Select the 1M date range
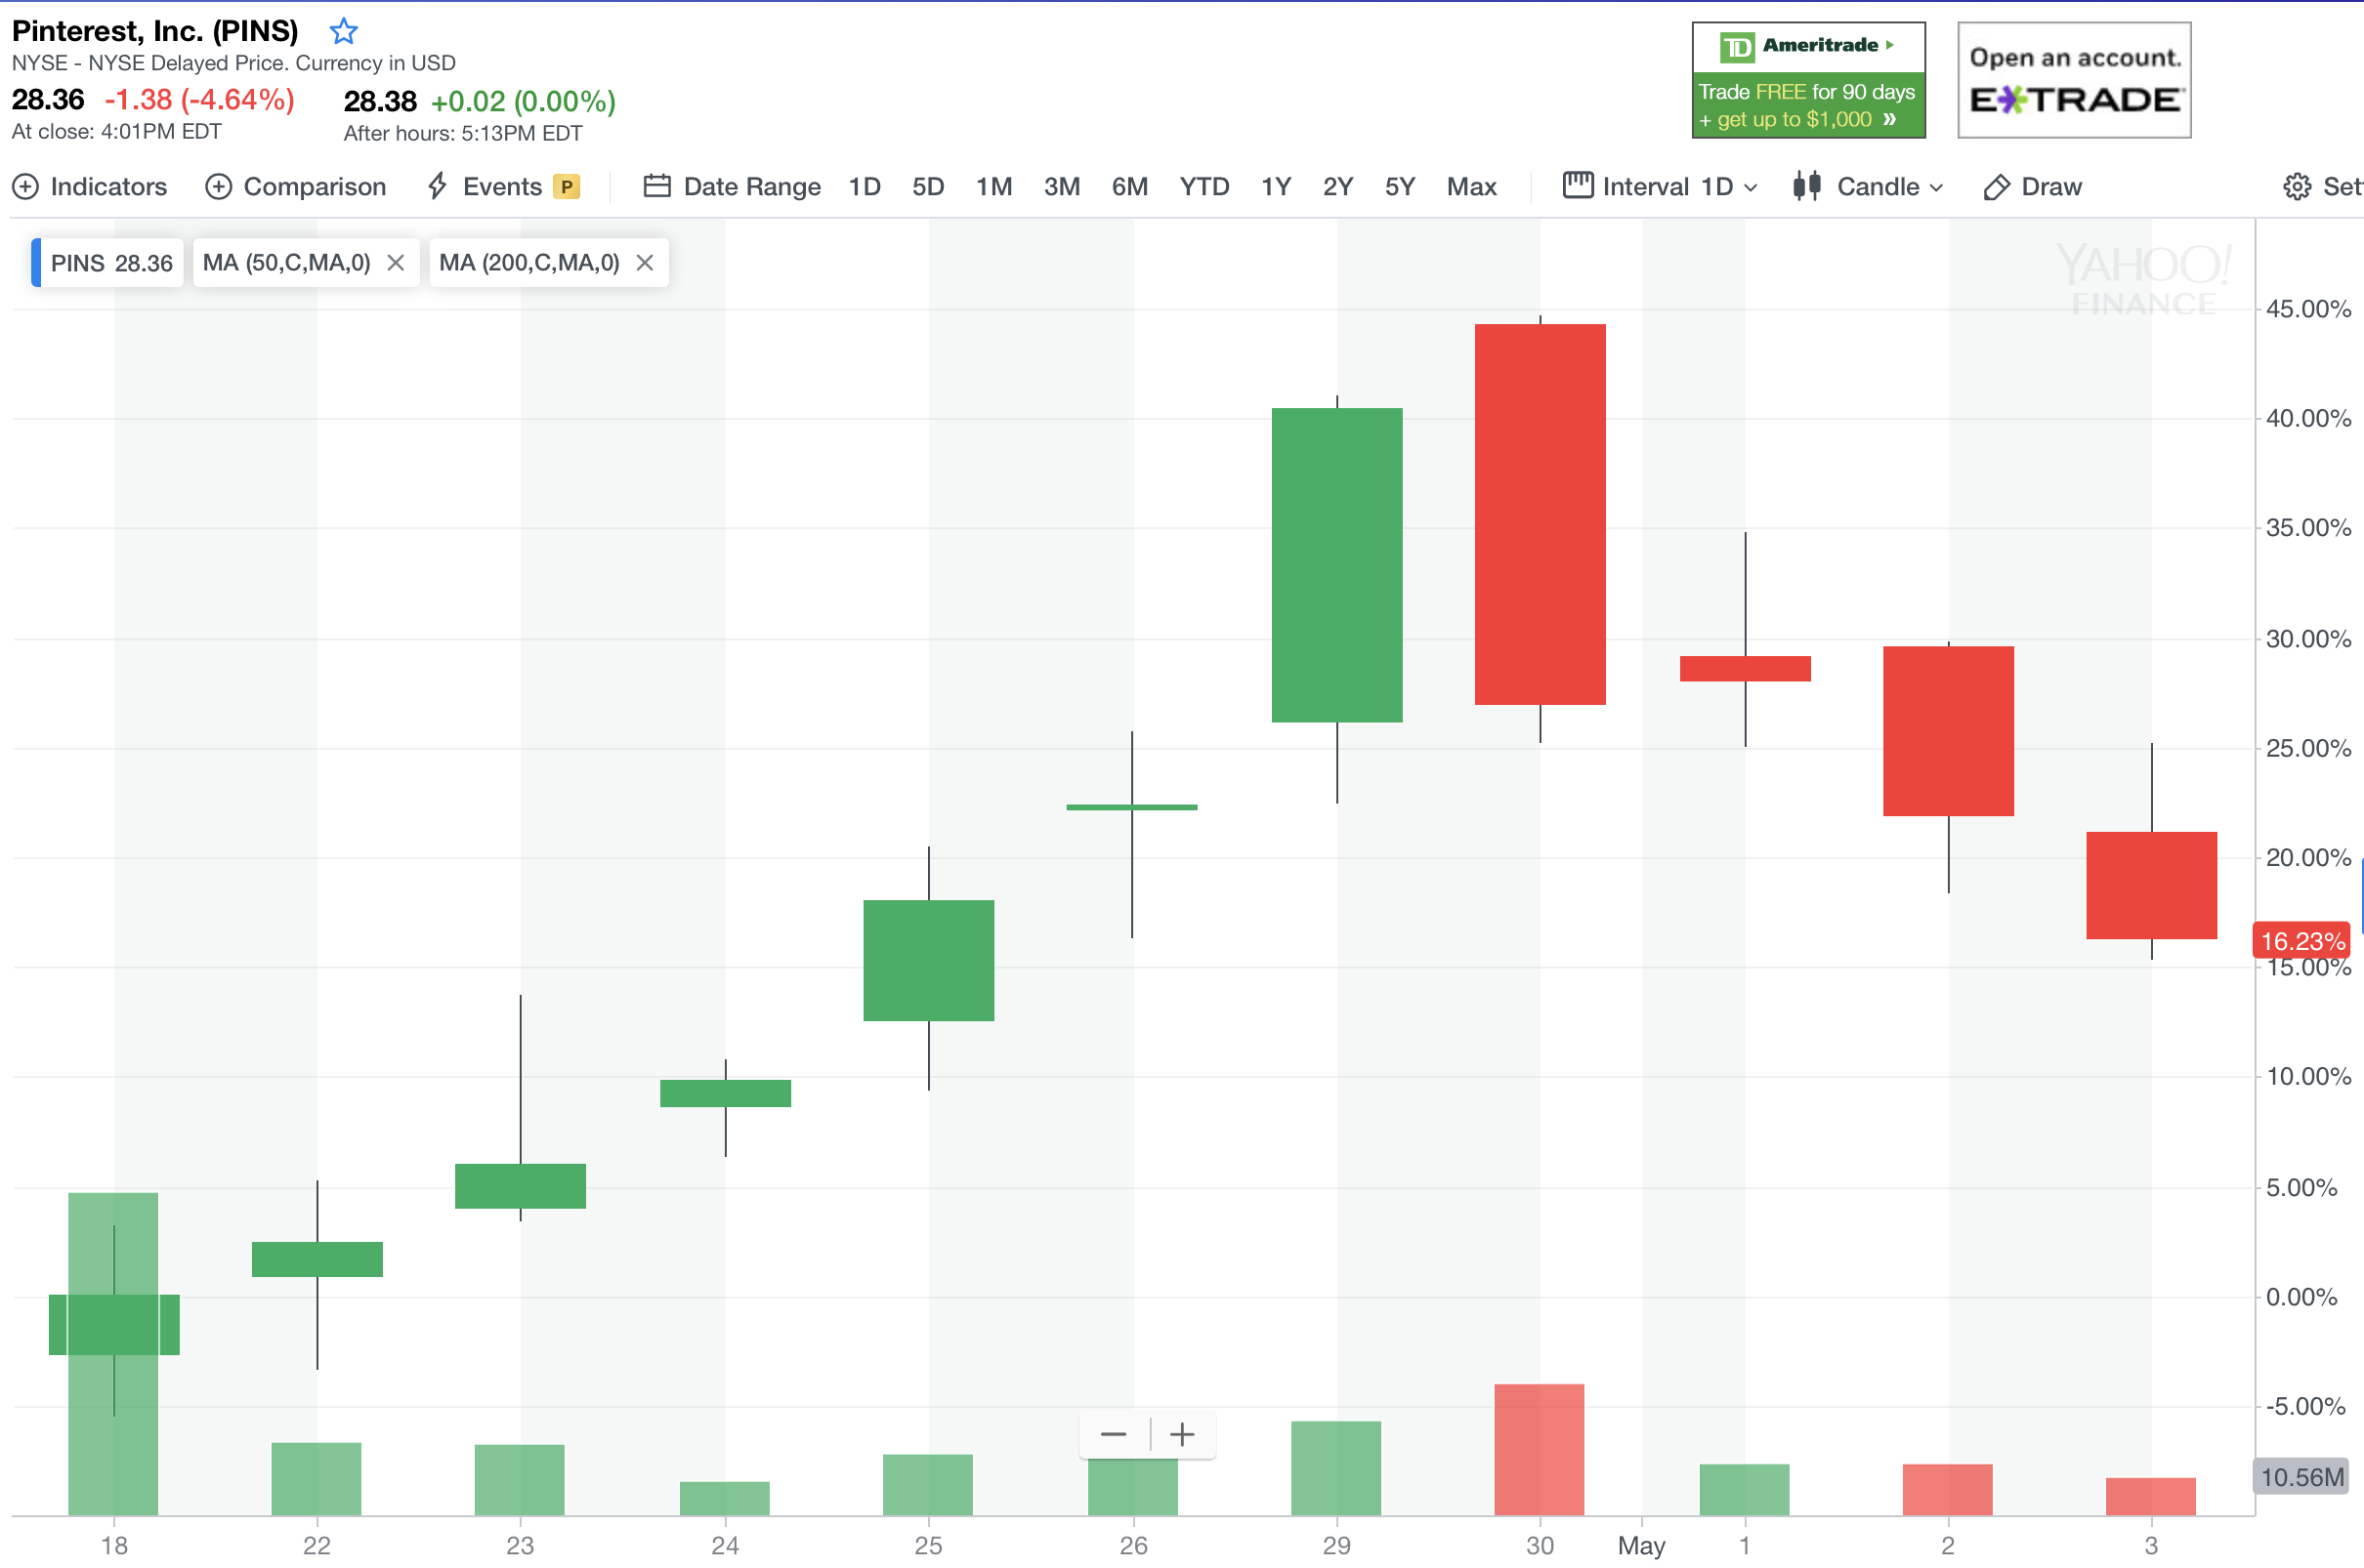 [x=993, y=187]
